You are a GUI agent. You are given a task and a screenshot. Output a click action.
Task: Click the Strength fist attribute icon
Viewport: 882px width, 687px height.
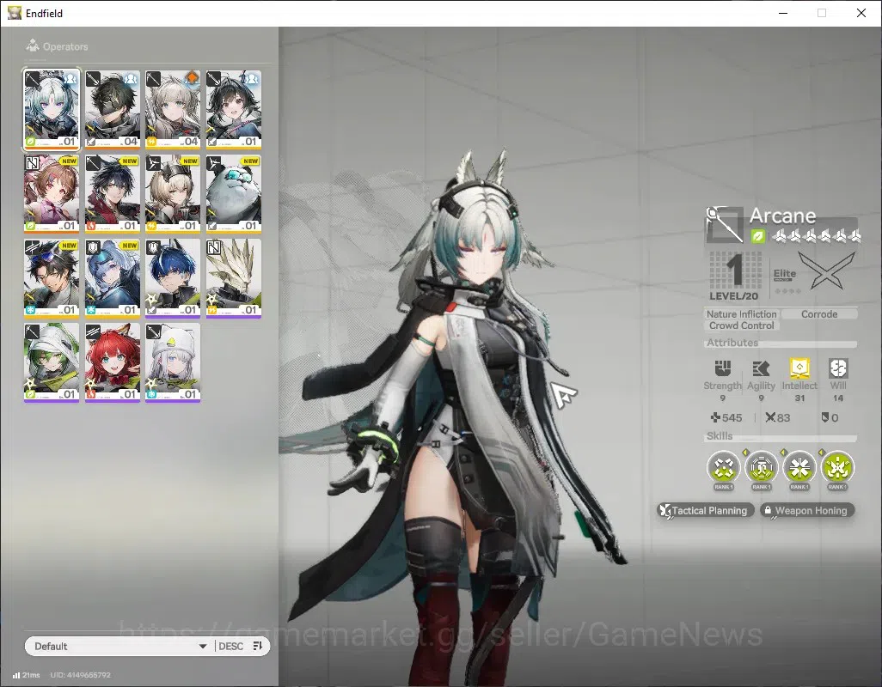point(722,368)
